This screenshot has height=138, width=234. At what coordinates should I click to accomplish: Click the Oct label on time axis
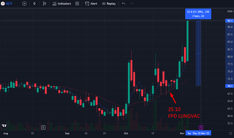(126, 133)
